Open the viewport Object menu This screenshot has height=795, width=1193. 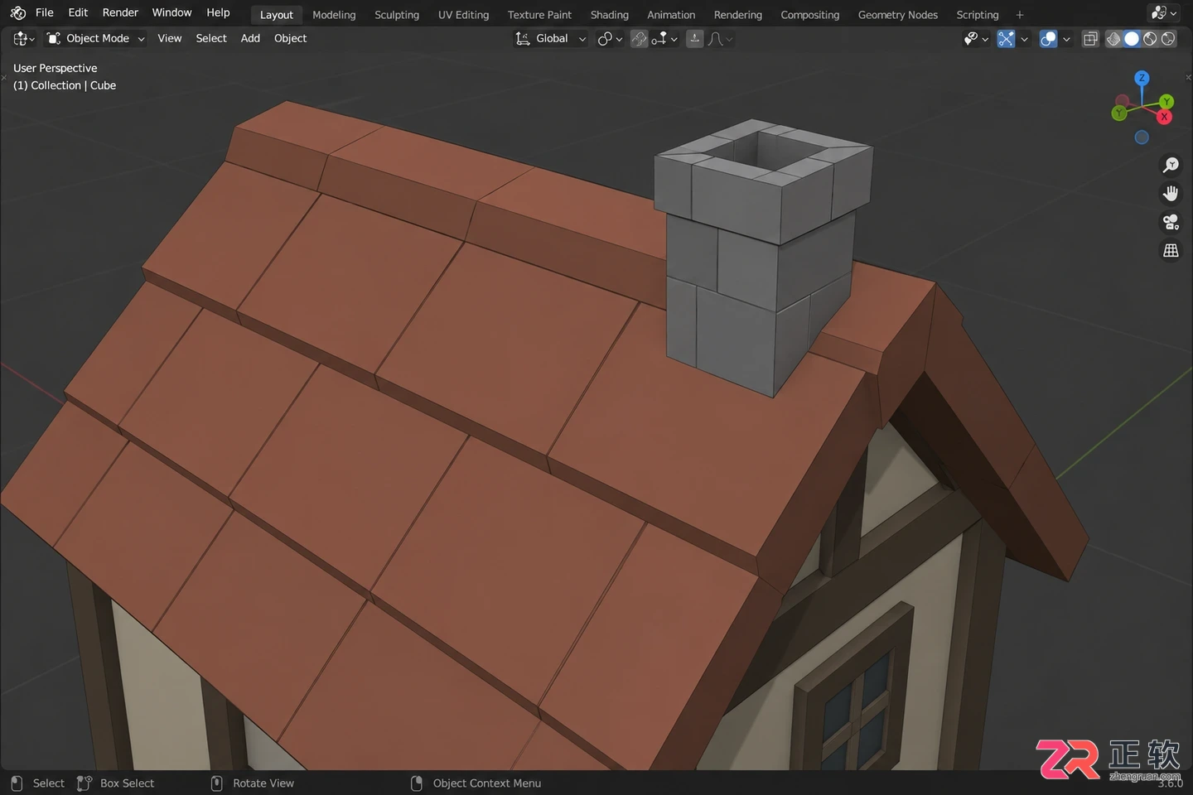[290, 38]
